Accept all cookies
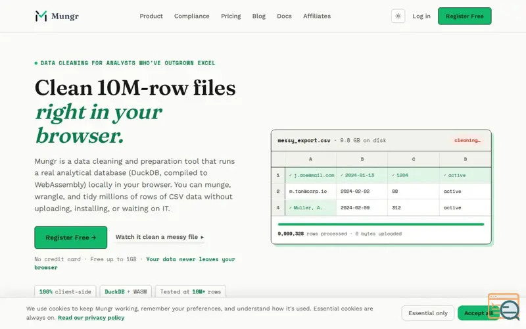 [x=478, y=313]
